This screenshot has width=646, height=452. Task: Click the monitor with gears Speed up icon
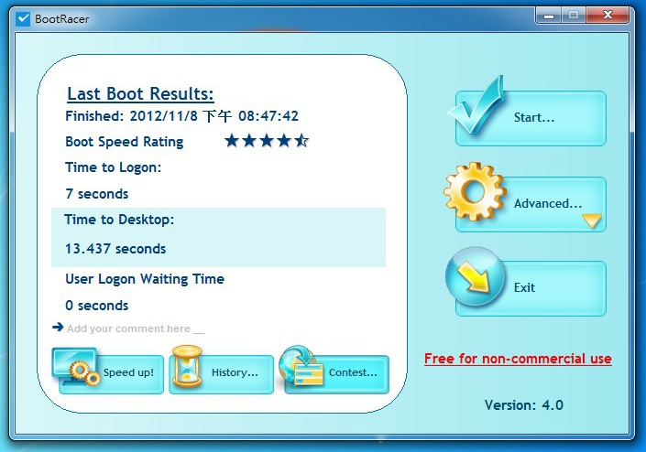[77, 367]
